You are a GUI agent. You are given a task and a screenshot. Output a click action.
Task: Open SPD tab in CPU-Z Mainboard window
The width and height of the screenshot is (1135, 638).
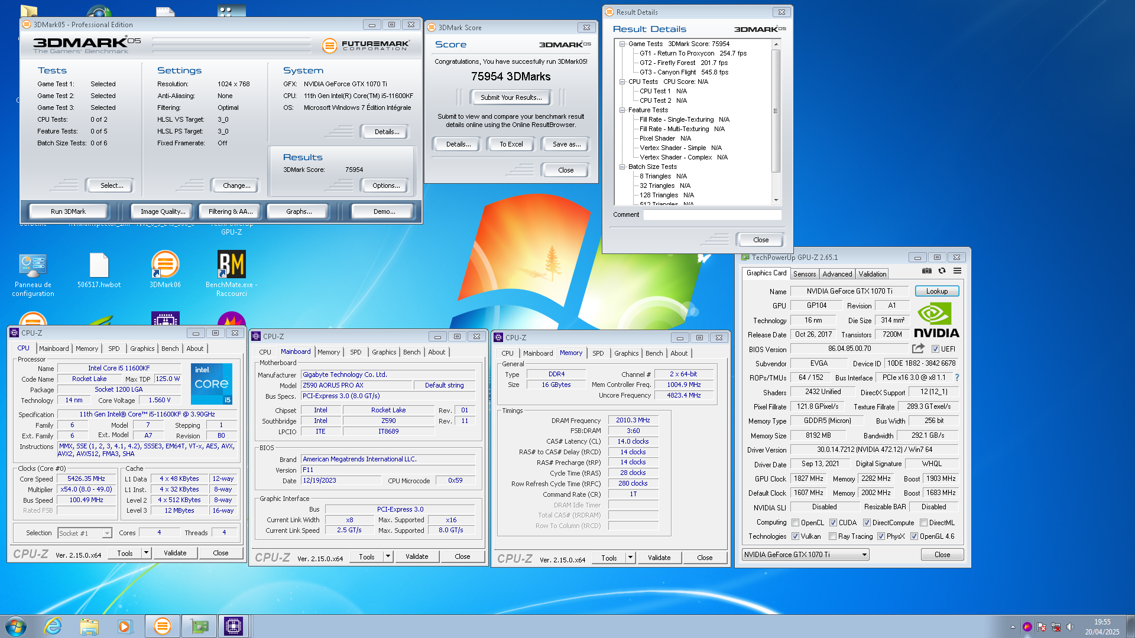tap(355, 352)
